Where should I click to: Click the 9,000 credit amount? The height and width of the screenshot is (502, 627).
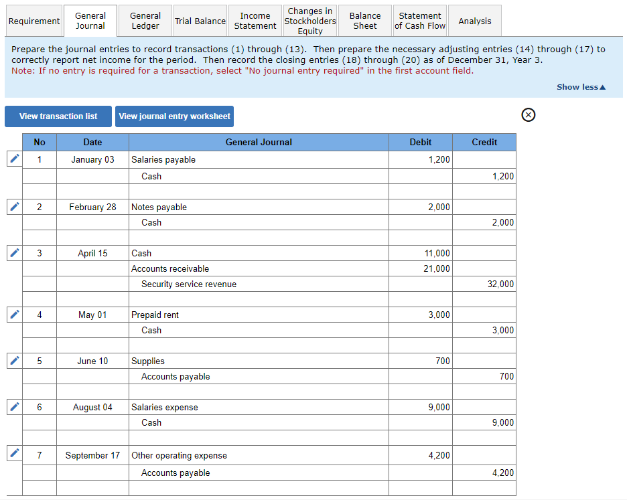click(x=484, y=422)
